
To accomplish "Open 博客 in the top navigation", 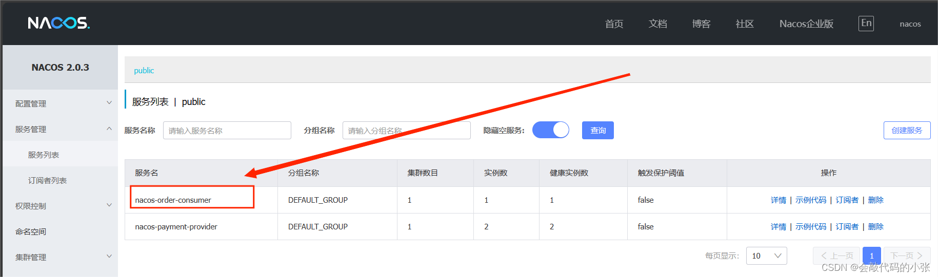I will (x=701, y=24).
